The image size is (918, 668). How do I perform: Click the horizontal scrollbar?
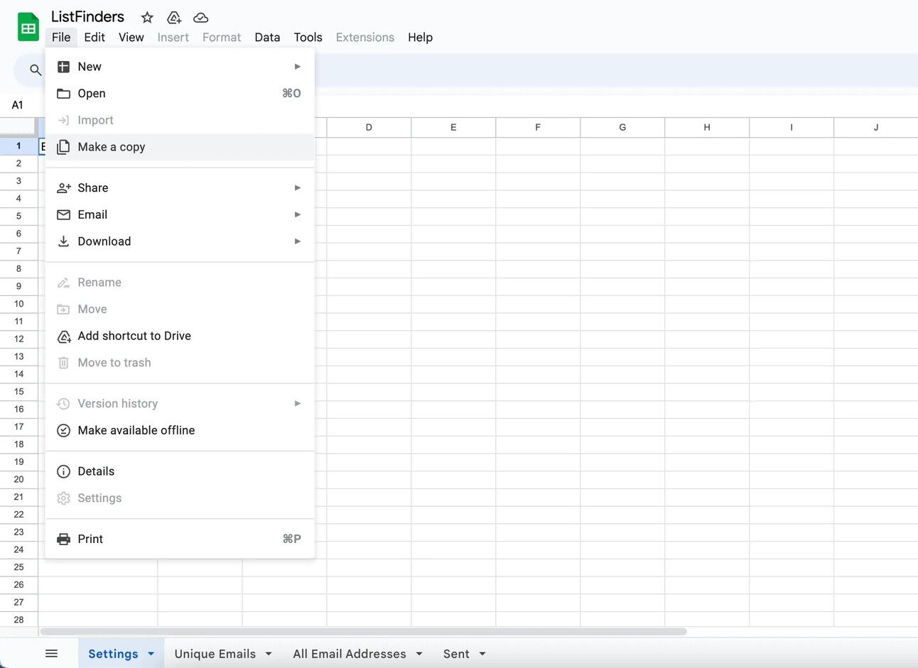tap(363, 632)
